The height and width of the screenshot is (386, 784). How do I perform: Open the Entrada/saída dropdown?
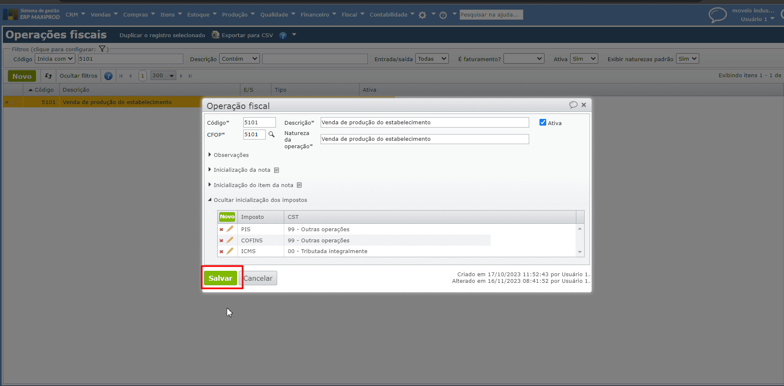pos(432,59)
